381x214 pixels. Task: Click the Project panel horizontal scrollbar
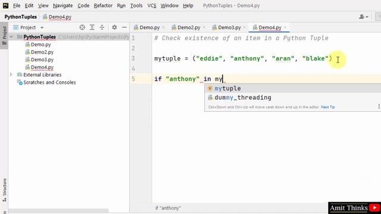(58, 210)
